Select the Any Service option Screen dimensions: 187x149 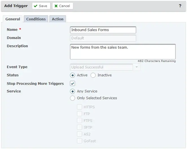coord(72,91)
